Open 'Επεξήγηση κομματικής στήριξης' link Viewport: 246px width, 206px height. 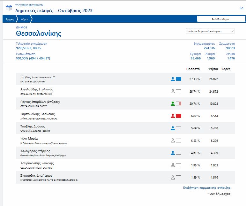click(x=206, y=188)
